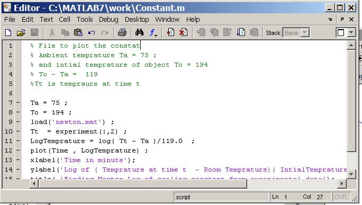
Task: Open the Cell menu
Action: pos(65,20)
